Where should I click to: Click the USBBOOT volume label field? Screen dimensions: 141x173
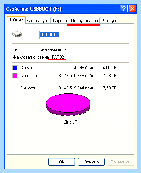click(x=84, y=35)
